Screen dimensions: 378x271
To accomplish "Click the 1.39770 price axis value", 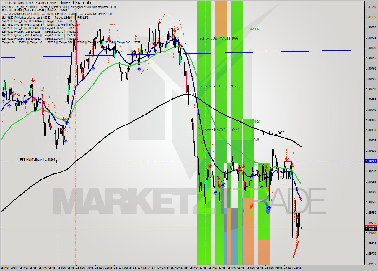I will [371, 254].
